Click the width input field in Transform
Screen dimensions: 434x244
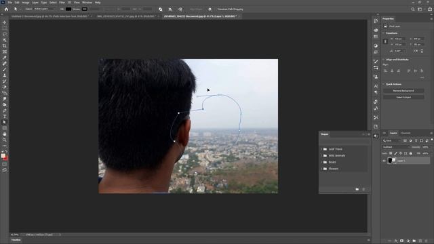[x=400, y=39]
